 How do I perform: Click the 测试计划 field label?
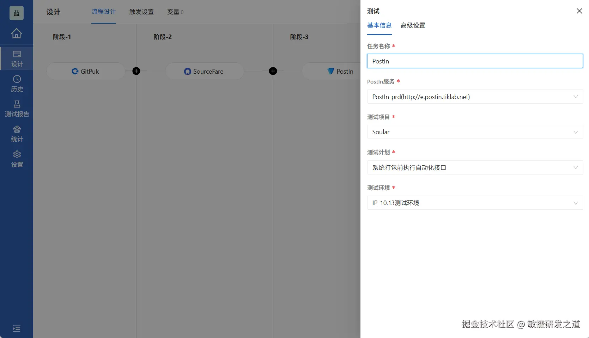coord(378,152)
